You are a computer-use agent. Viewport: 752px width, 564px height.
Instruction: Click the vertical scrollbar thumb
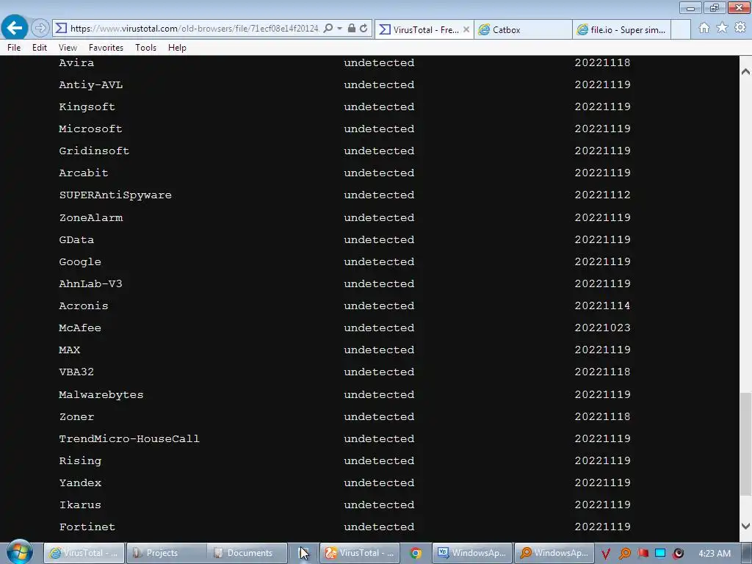[745, 444]
